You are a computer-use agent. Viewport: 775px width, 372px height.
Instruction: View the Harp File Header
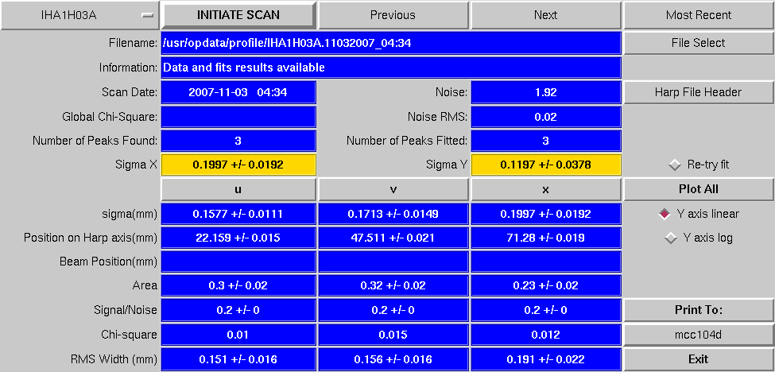pos(699,92)
